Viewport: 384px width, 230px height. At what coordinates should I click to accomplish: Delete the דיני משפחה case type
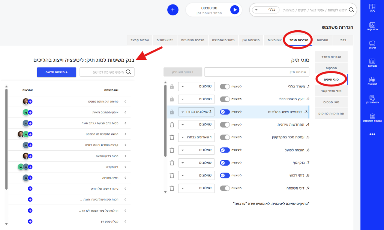pos(172,188)
